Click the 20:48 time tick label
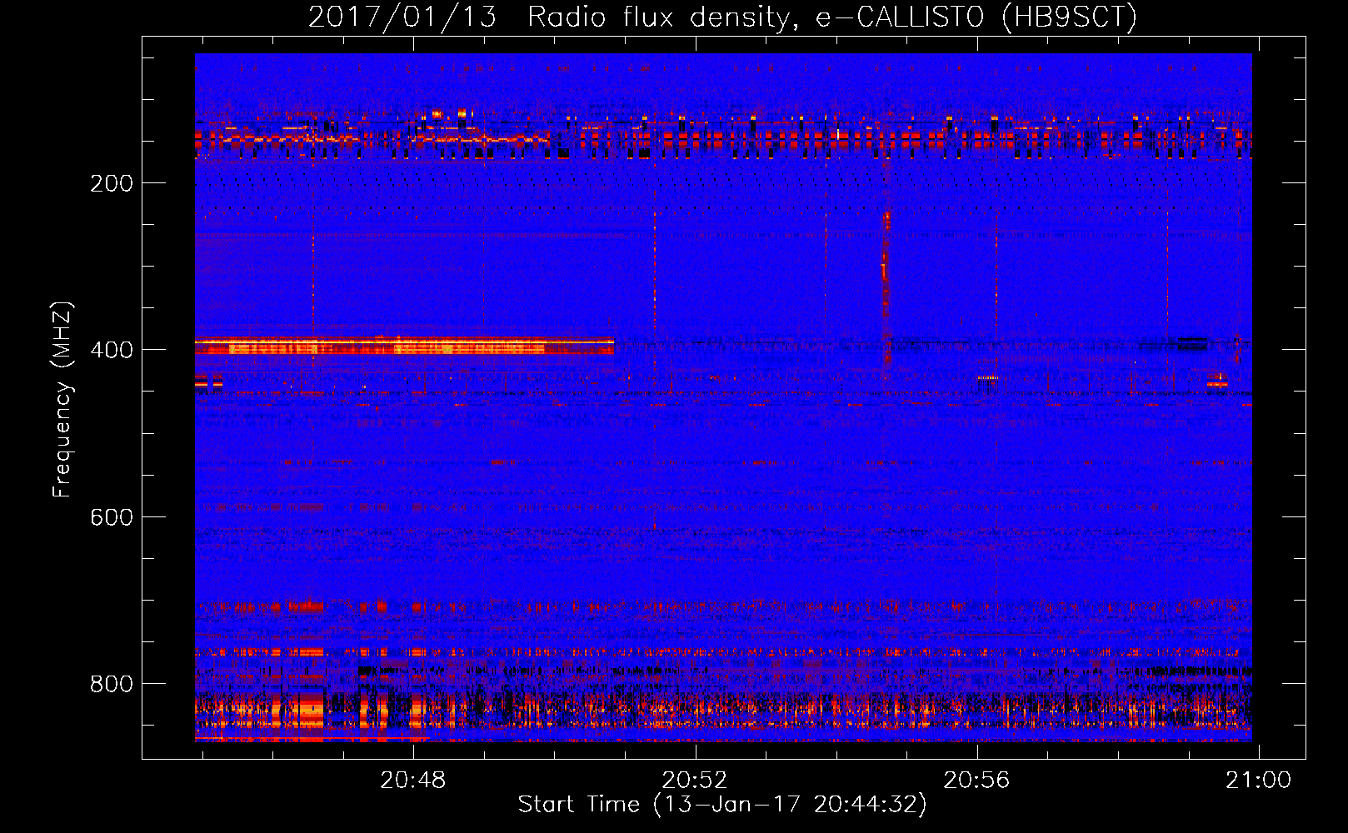The width and height of the screenshot is (1348, 833). click(413, 781)
